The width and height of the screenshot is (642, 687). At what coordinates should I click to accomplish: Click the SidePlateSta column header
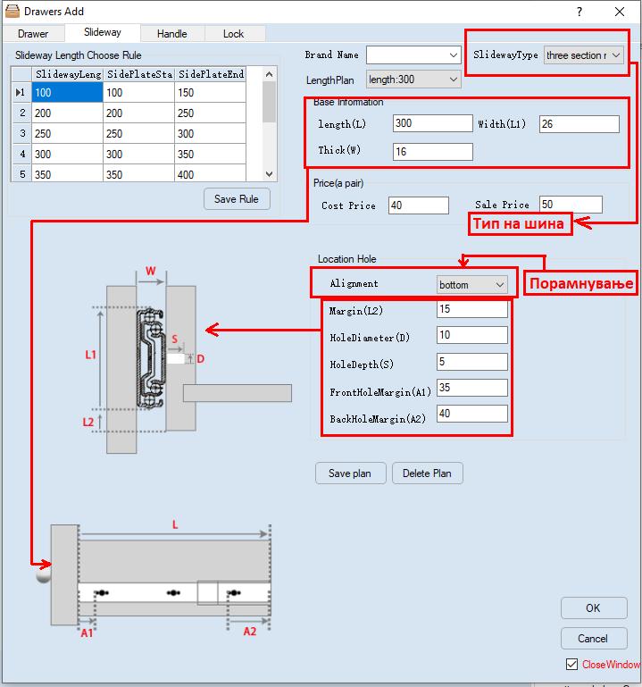pos(138,74)
